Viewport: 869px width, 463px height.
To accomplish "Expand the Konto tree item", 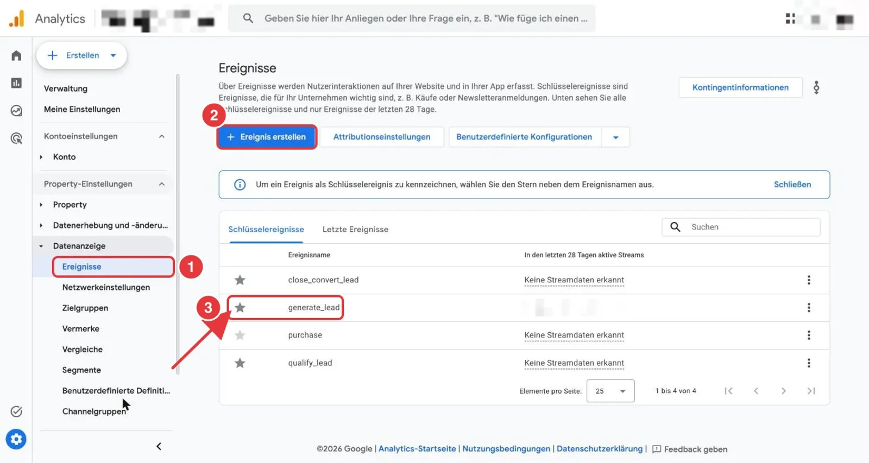I will pyautogui.click(x=41, y=157).
